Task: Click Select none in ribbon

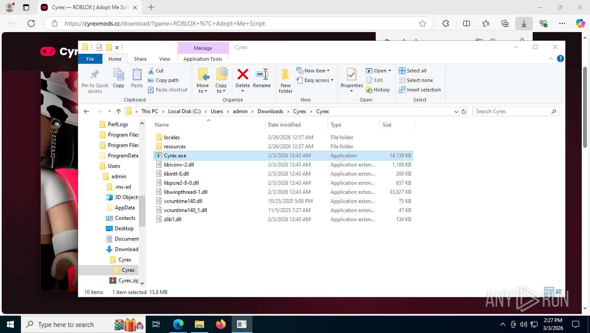Action: coord(416,80)
